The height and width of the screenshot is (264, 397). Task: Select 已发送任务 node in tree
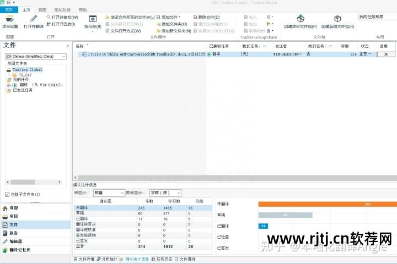click(23, 90)
